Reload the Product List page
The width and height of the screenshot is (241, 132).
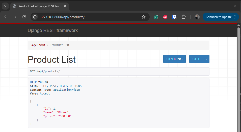click(24, 17)
